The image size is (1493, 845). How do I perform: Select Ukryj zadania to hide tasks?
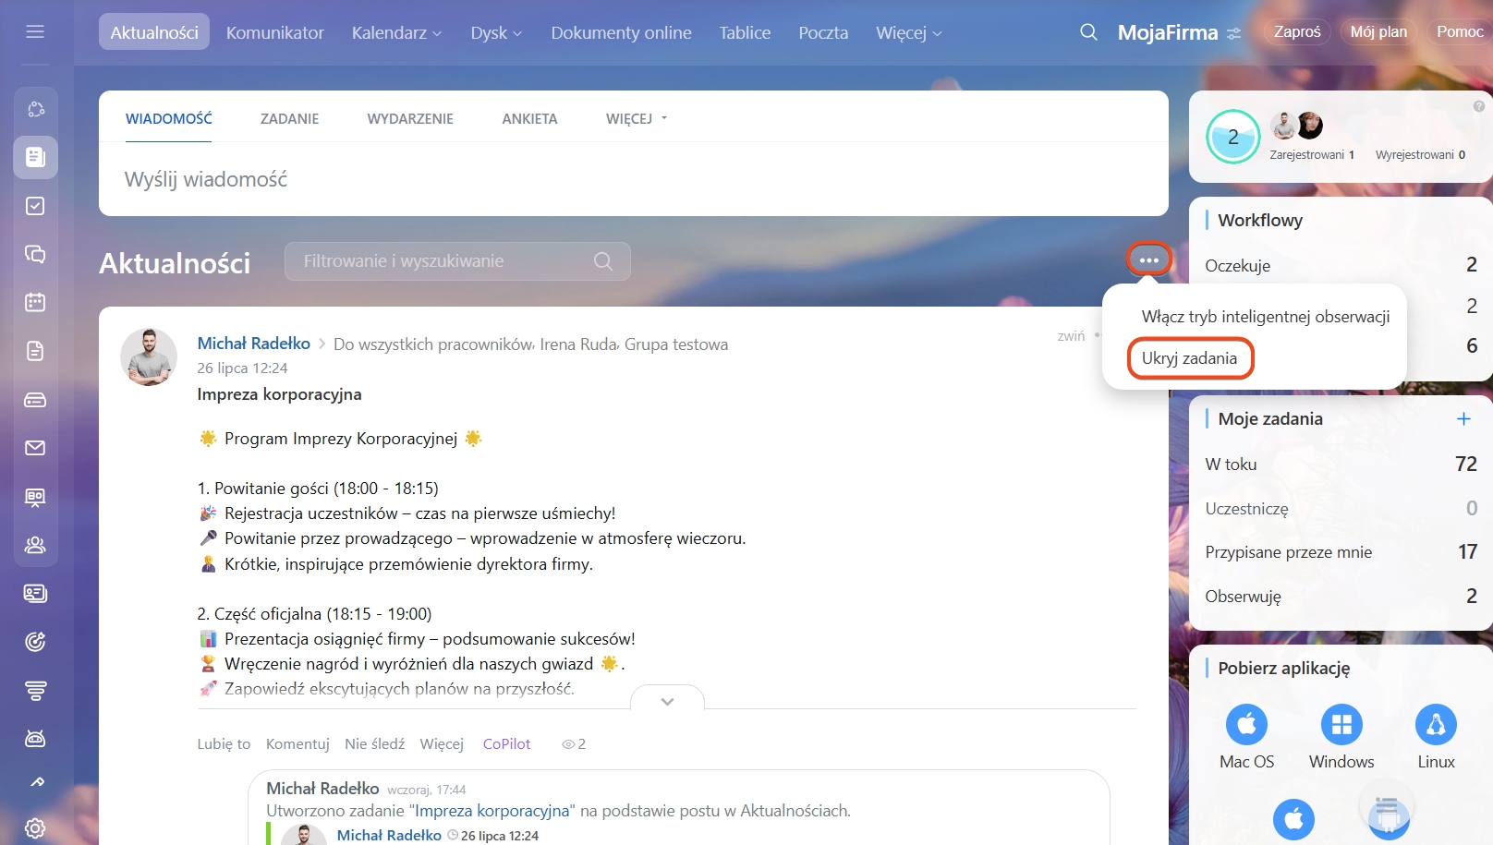[x=1189, y=358]
